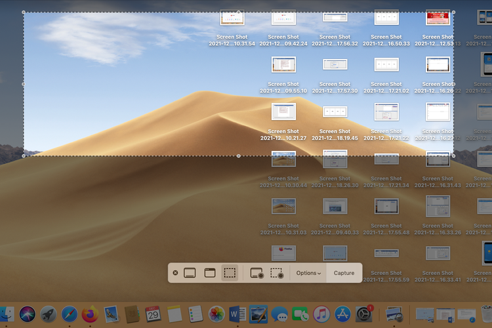Switch to Record Selected Portion mode

[277, 273]
